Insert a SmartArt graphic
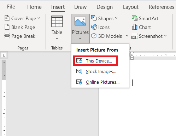 click(145, 18)
